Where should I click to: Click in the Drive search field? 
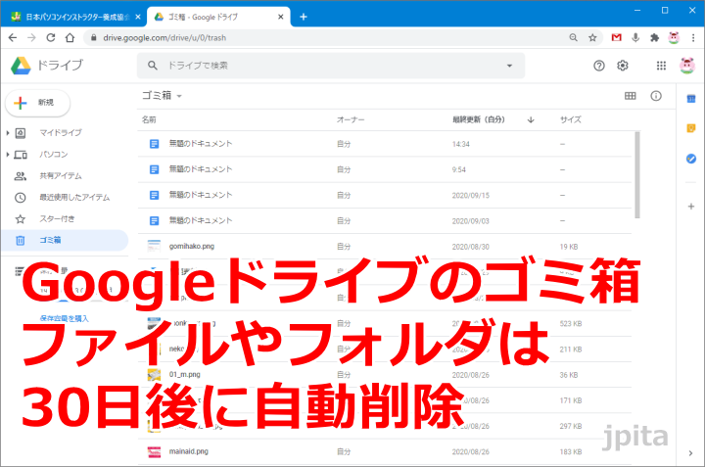pyautogui.click(x=323, y=66)
